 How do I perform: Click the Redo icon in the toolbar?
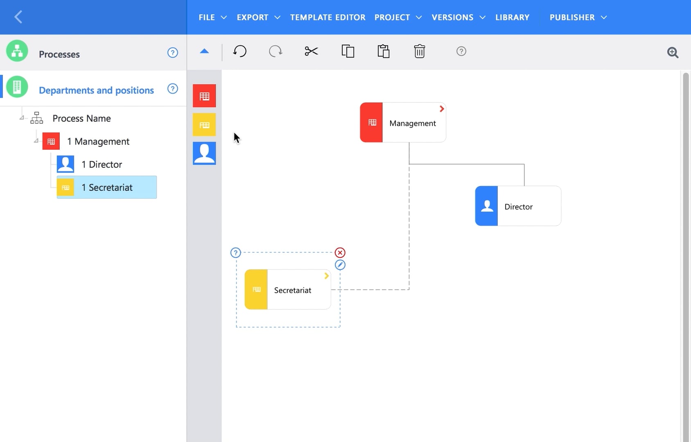tap(275, 51)
